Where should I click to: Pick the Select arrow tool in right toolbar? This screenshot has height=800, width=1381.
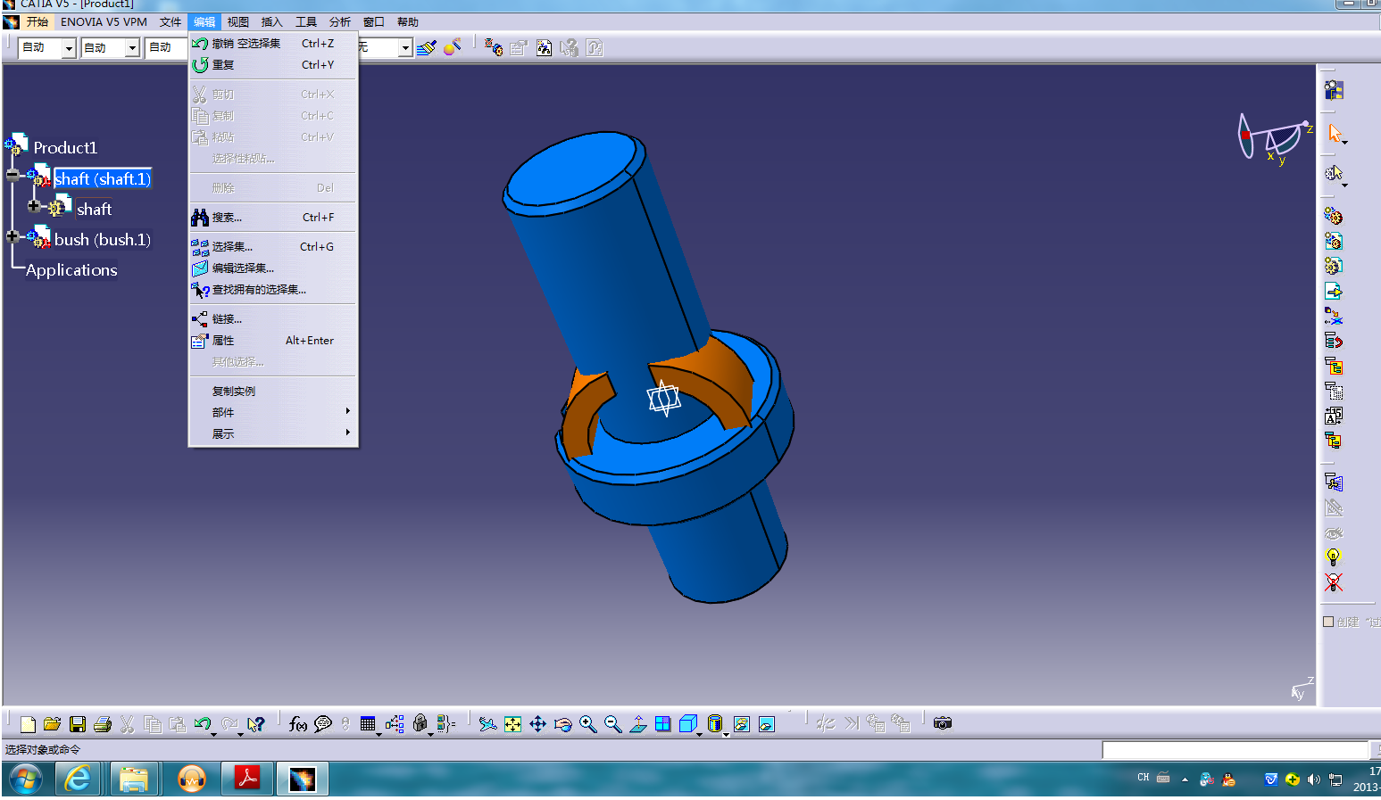tap(1335, 134)
